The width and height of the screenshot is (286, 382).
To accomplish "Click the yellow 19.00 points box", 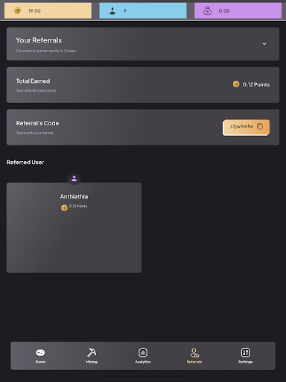I will coord(48,10).
